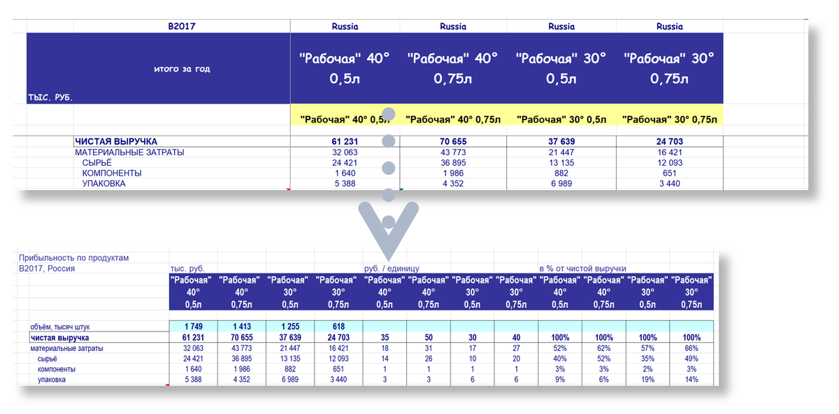Select value 61 231 in the upper table
The width and height of the screenshot is (839, 414).
(345, 142)
